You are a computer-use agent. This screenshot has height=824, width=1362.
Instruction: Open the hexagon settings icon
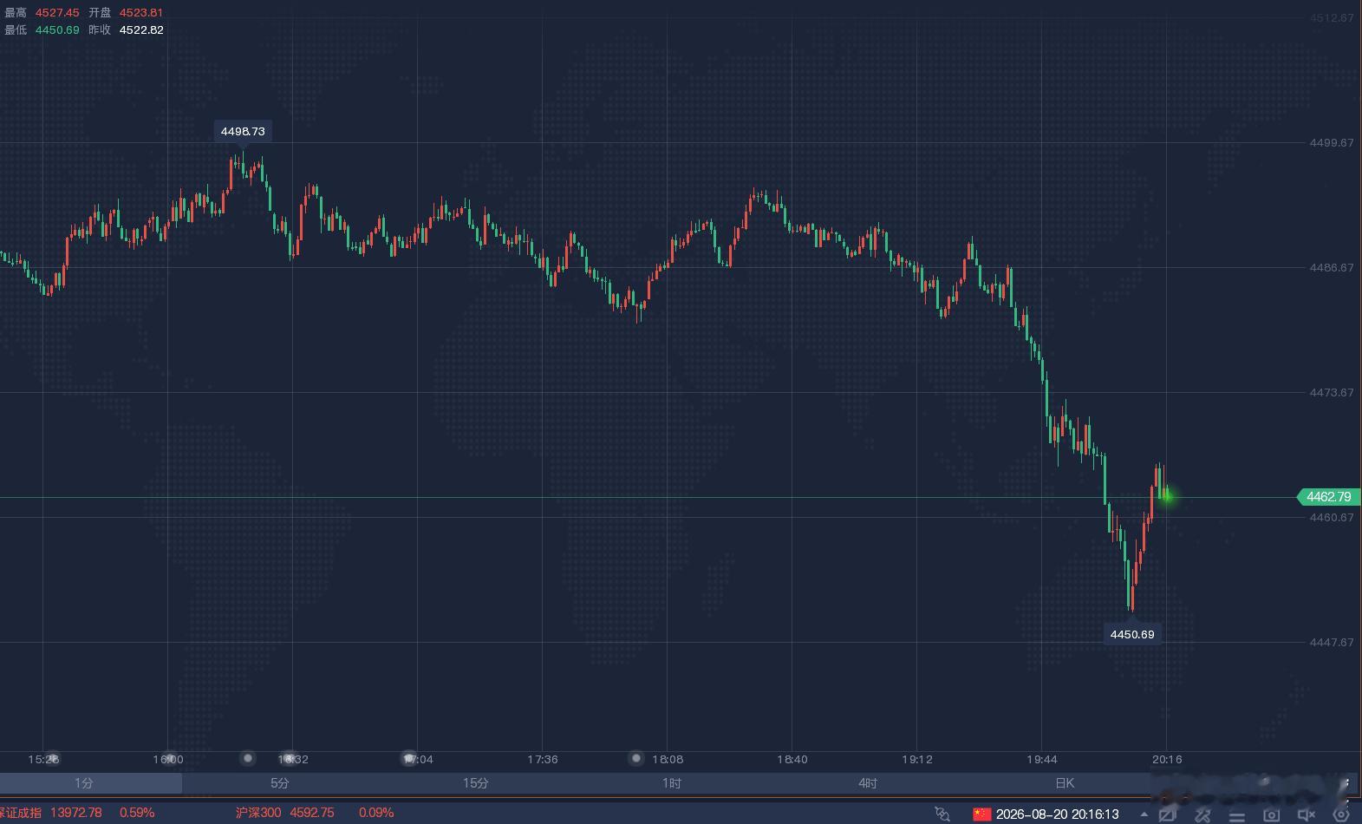[1340, 814]
